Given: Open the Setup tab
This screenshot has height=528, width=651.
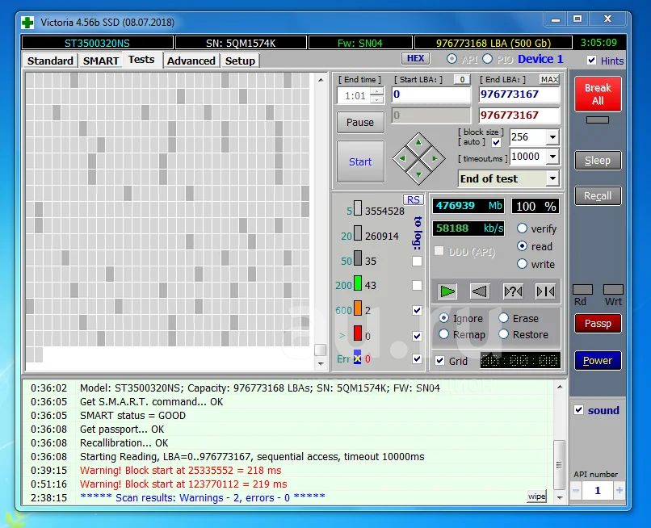Looking at the screenshot, I should pos(240,61).
